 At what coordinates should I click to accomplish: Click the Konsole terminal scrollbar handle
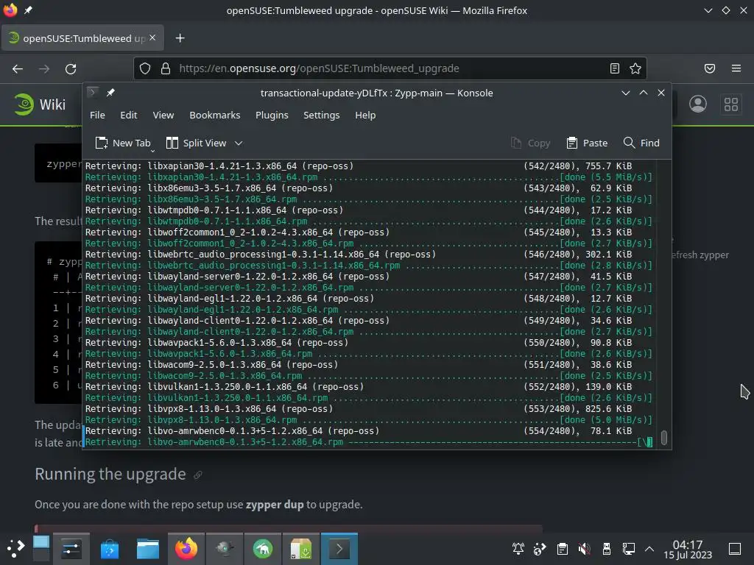(x=664, y=438)
